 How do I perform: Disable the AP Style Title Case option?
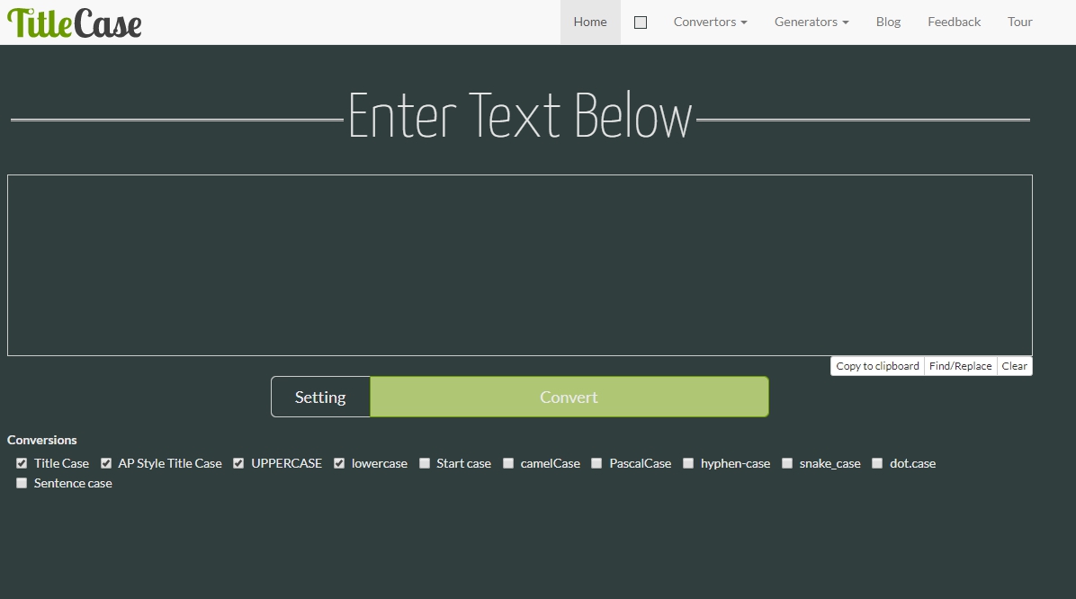[x=106, y=463]
